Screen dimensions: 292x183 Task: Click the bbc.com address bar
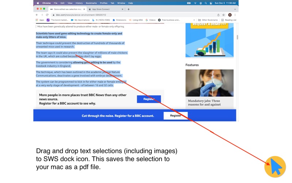coord(134,15)
